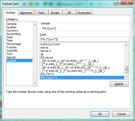The height and width of the screenshot is (121, 135).
Task: Click Type list scrollbar thumb
Action: coord(126,70)
